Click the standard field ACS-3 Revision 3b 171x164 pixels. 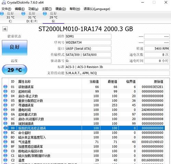coord(117,67)
